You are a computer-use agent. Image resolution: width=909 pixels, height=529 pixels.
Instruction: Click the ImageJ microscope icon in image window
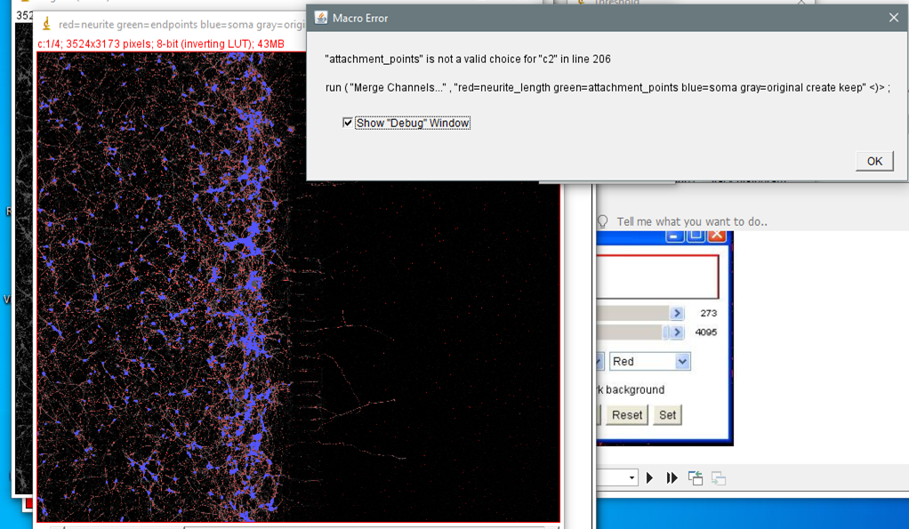click(47, 24)
